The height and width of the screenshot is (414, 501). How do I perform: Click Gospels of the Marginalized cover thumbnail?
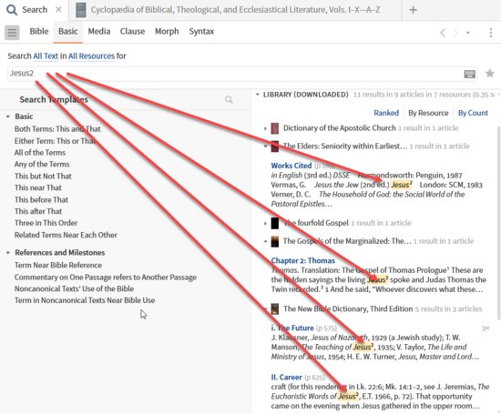pyautogui.click(x=275, y=241)
